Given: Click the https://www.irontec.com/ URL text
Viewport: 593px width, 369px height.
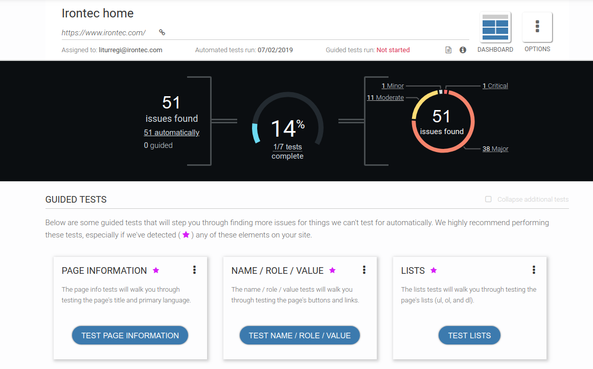Looking at the screenshot, I should coord(103,33).
